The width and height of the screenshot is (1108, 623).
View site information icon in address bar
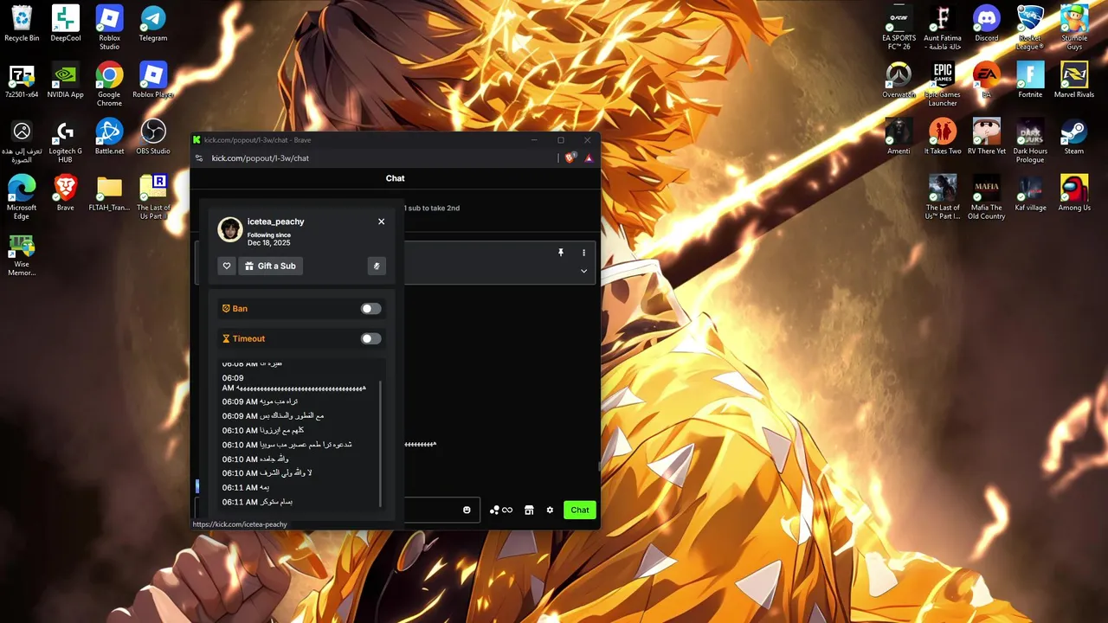199,158
